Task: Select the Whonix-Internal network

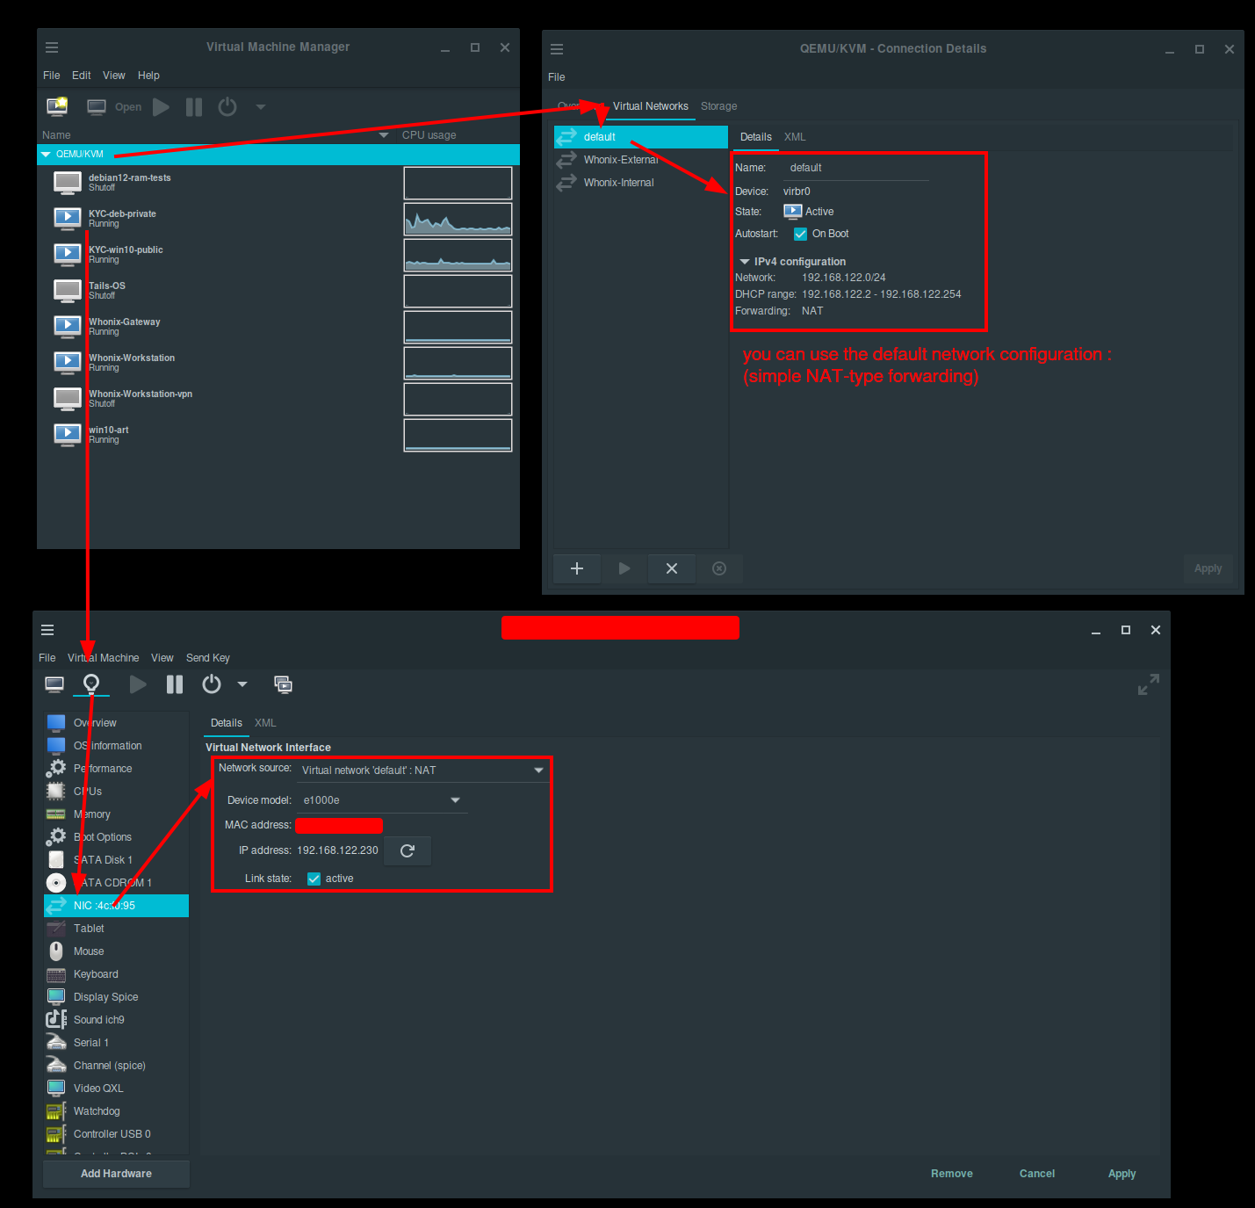Action: (641, 183)
